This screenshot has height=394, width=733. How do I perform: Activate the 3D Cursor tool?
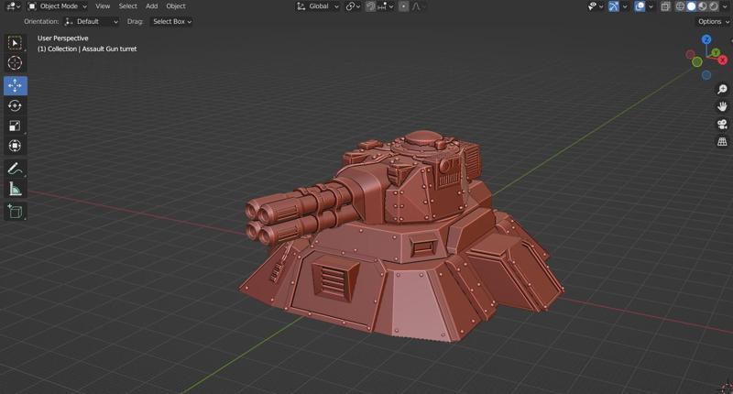pos(15,62)
